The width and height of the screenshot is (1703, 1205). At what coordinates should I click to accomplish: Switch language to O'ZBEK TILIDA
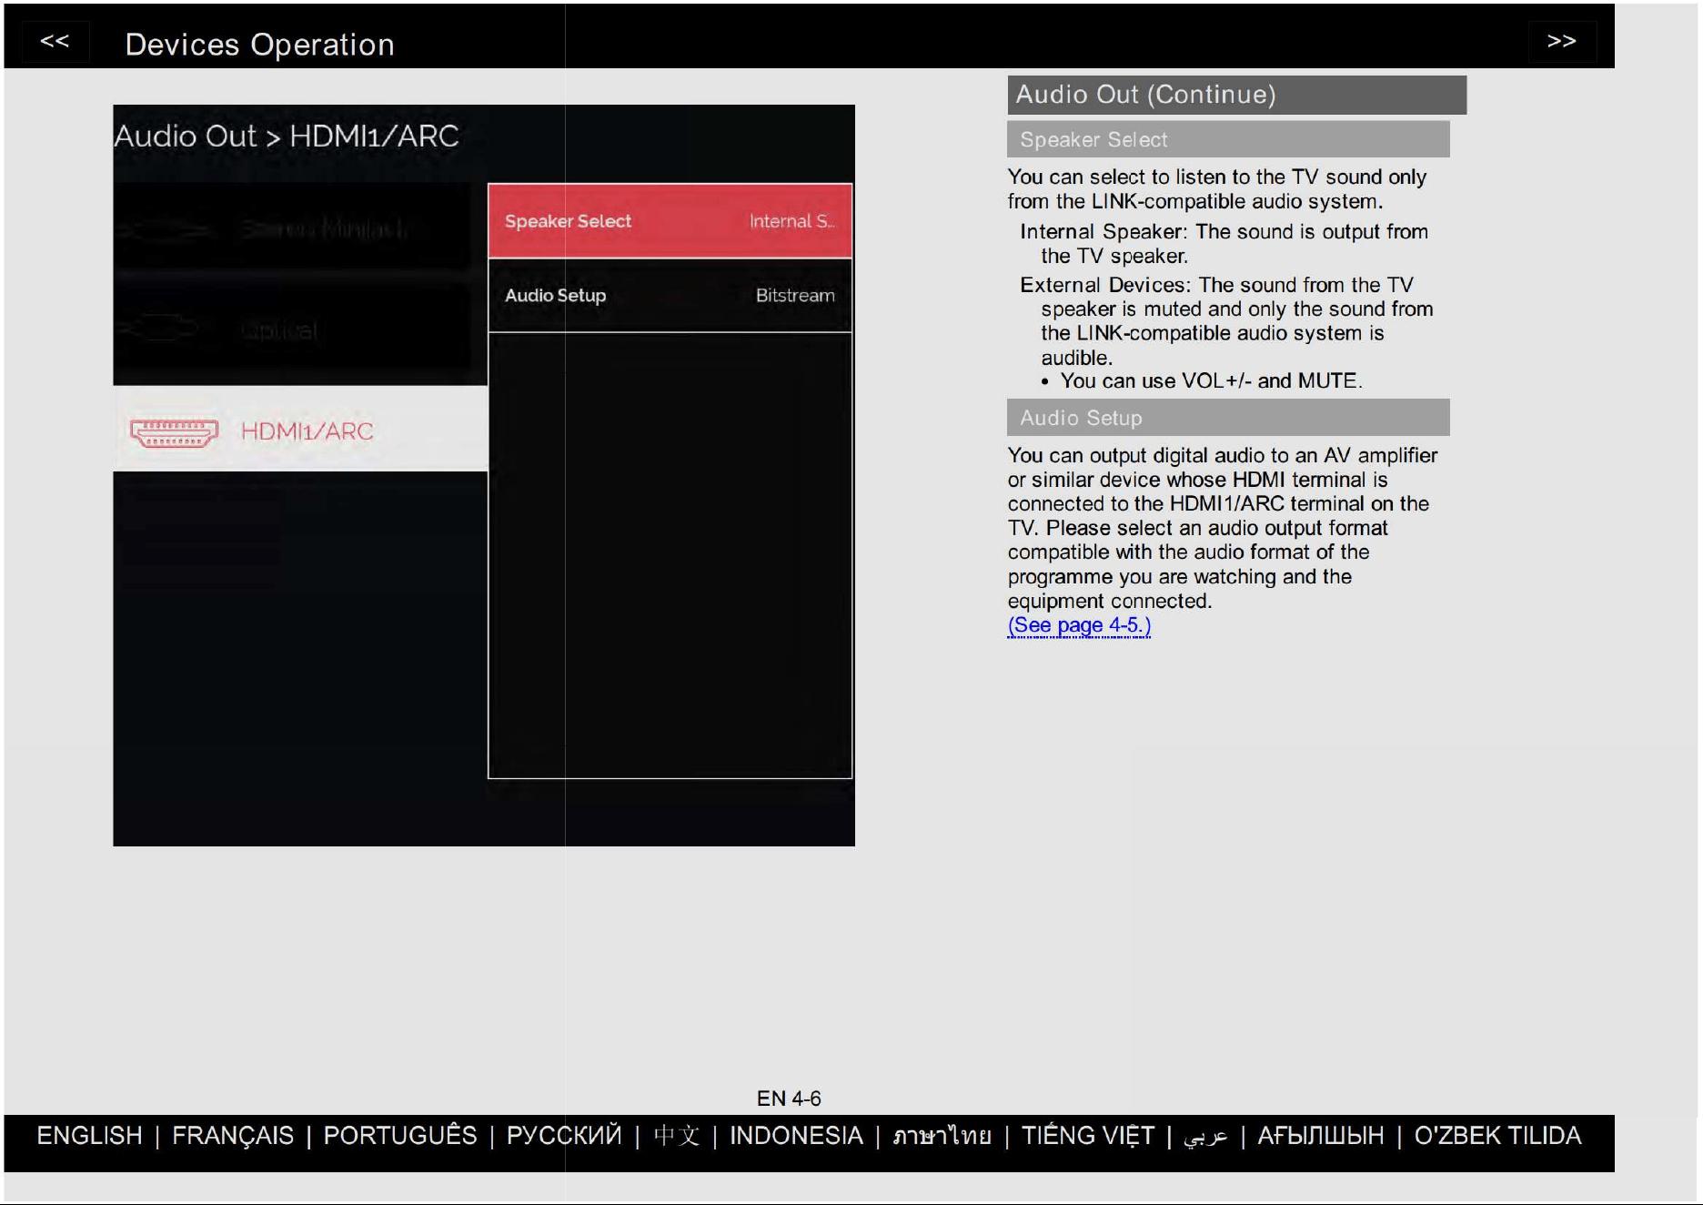pyautogui.click(x=1497, y=1136)
